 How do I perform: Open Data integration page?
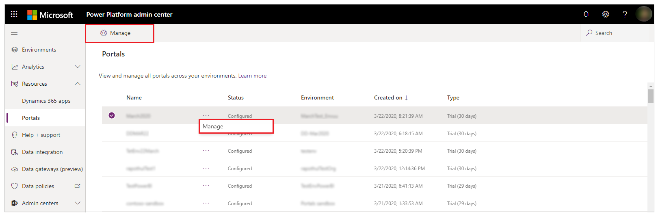click(x=42, y=152)
